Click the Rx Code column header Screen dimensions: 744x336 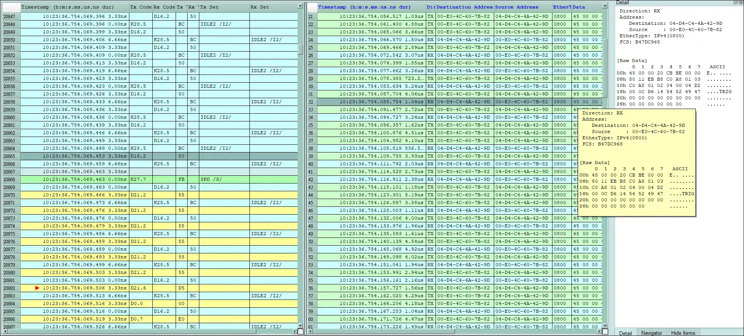pyautogui.click(x=164, y=7)
